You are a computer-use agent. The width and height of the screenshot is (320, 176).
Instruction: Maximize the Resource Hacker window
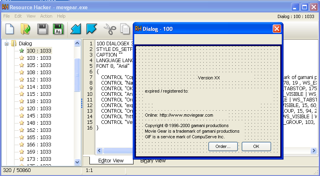click(304, 7)
